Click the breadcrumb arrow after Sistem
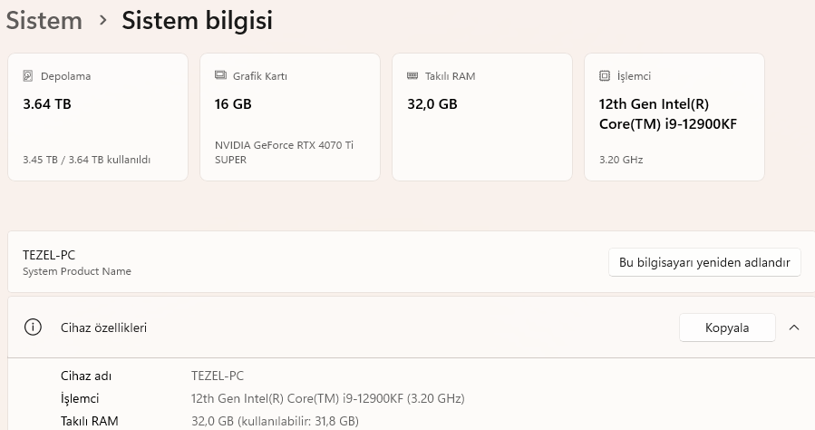This screenshot has width=815, height=430. point(103,20)
